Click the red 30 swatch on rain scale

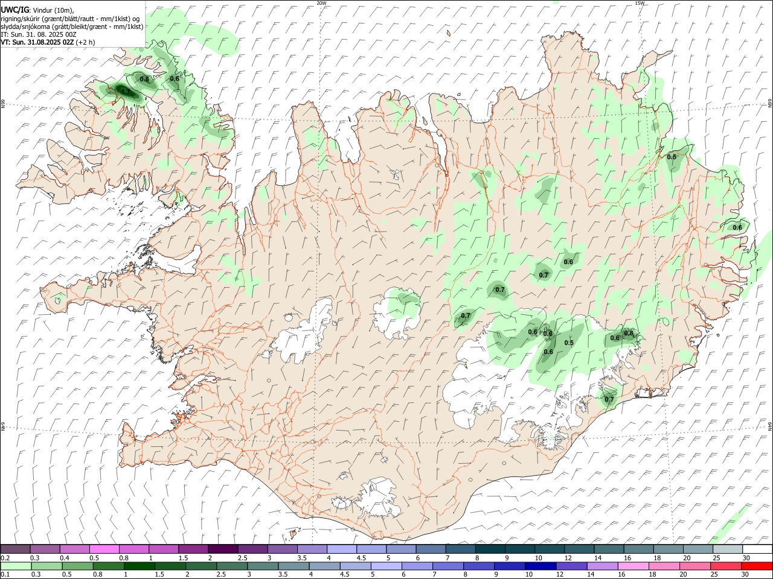[x=757, y=566]
